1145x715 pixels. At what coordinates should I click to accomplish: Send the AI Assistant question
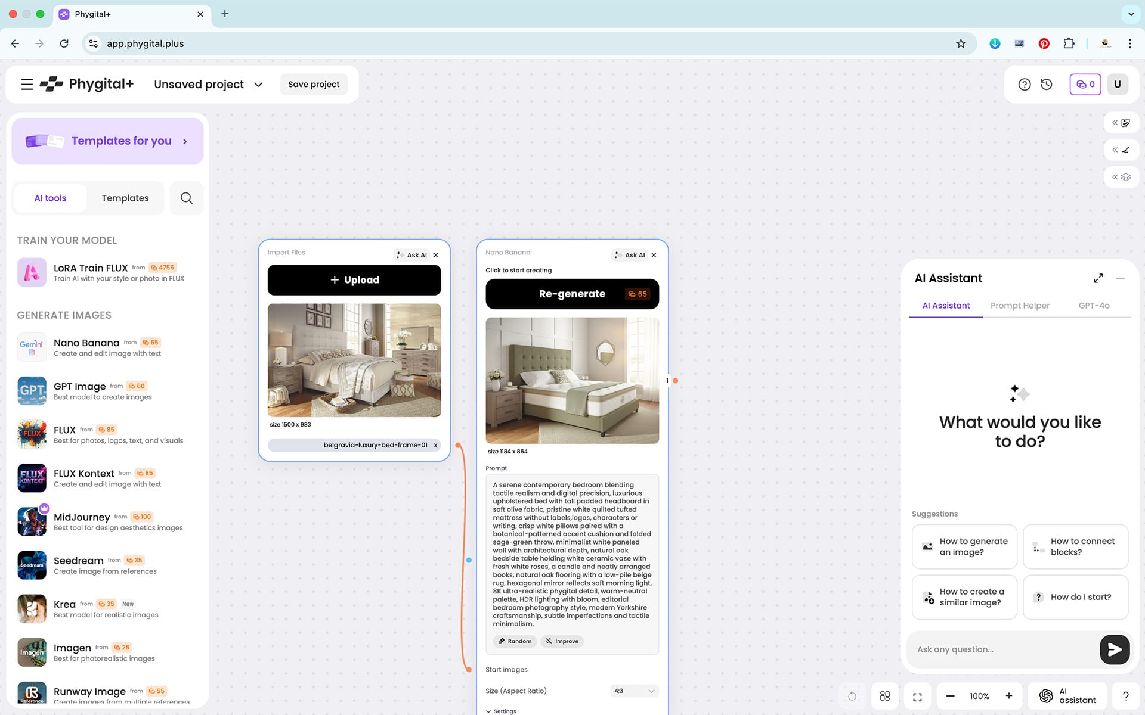(x=1114, y=649)
